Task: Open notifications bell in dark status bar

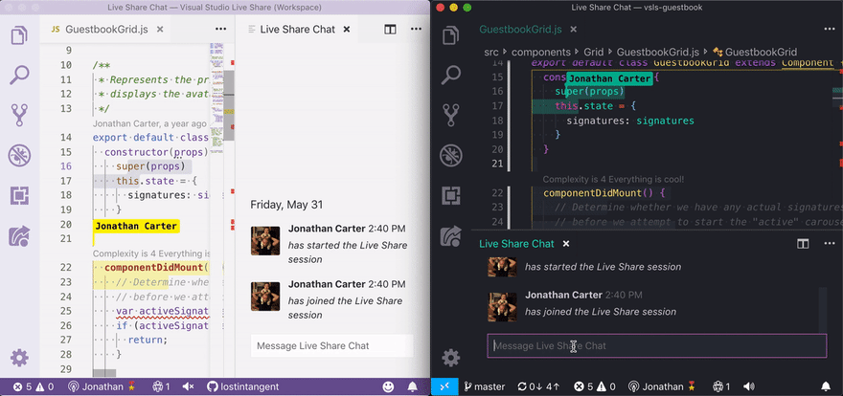Action: click(x=826, y=386)
